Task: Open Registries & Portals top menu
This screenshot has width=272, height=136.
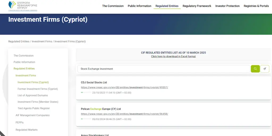Action: (256, 6)
